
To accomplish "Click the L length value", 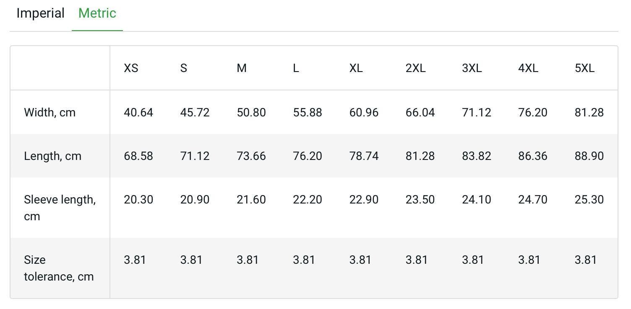I will (x=308, y=156).
